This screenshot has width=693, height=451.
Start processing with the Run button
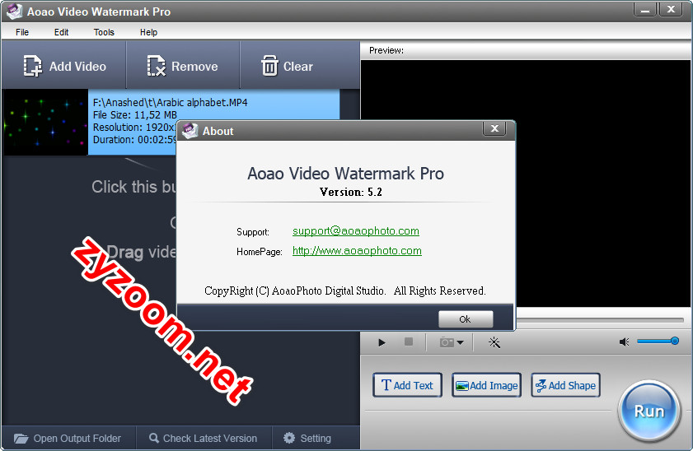click(x=649, y=411)
